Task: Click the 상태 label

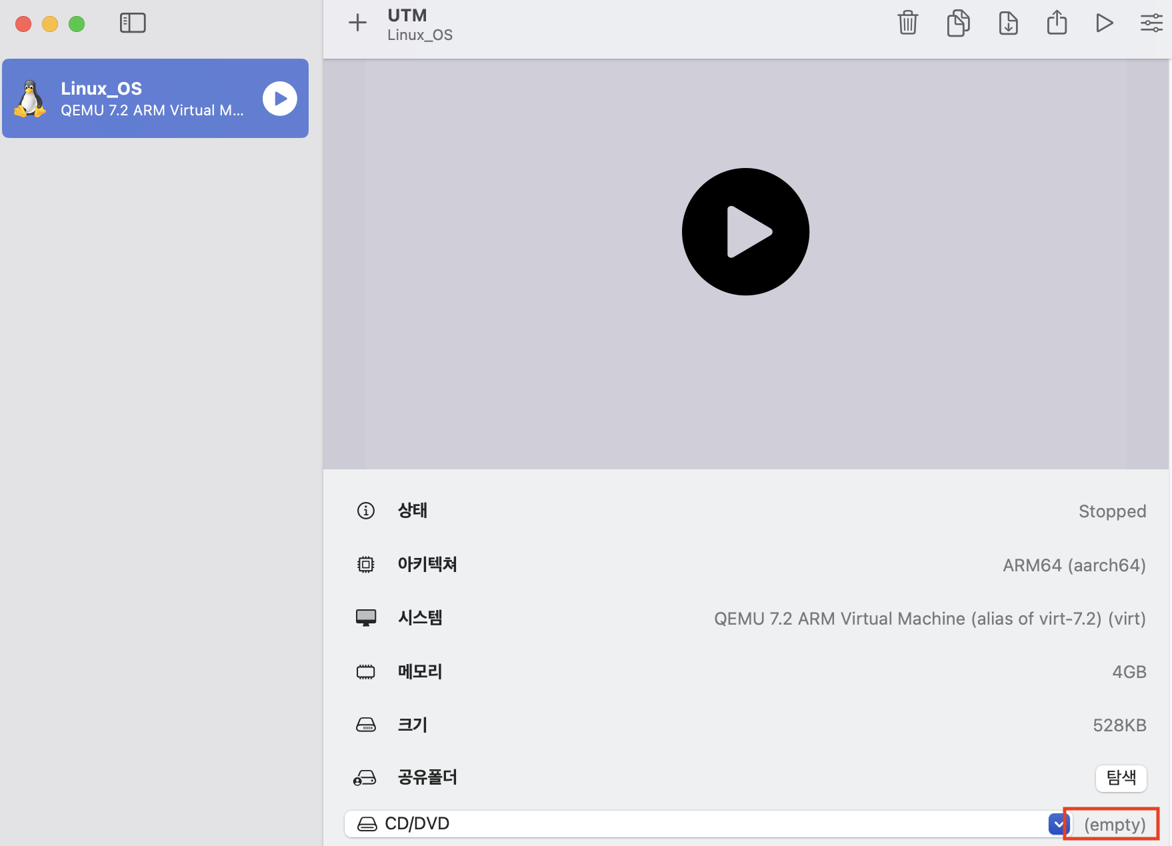Action: coord(413,511)
